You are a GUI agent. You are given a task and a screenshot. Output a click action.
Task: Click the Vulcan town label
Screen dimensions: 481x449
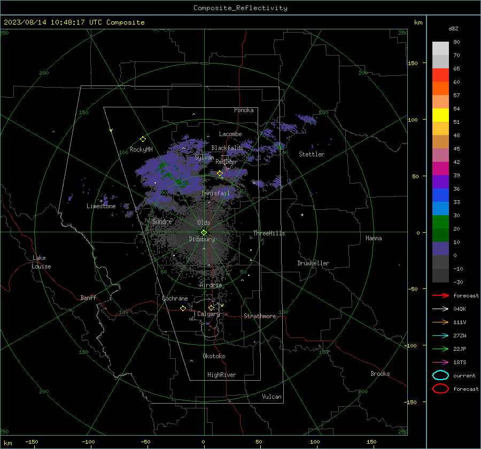(x=271, y=397)
